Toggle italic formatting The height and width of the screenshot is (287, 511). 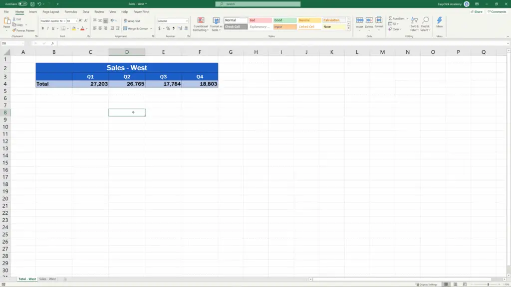48,28
